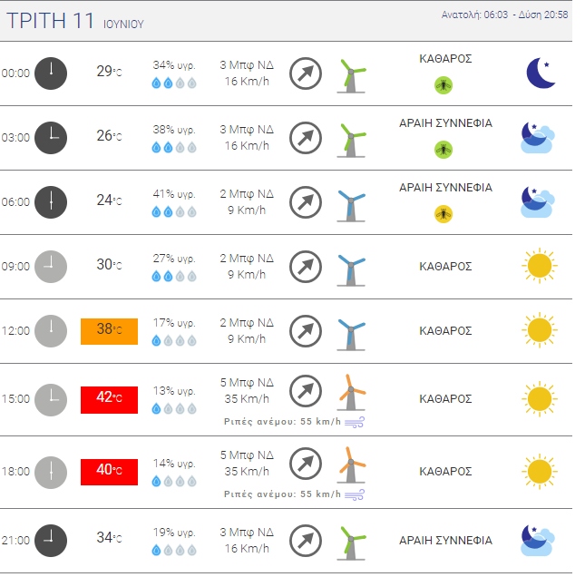
Task: Click ΑΡΑΙΗ ΣΥΝΝΕΦΙΑ label at 03:00
Action: pos(445,122)
